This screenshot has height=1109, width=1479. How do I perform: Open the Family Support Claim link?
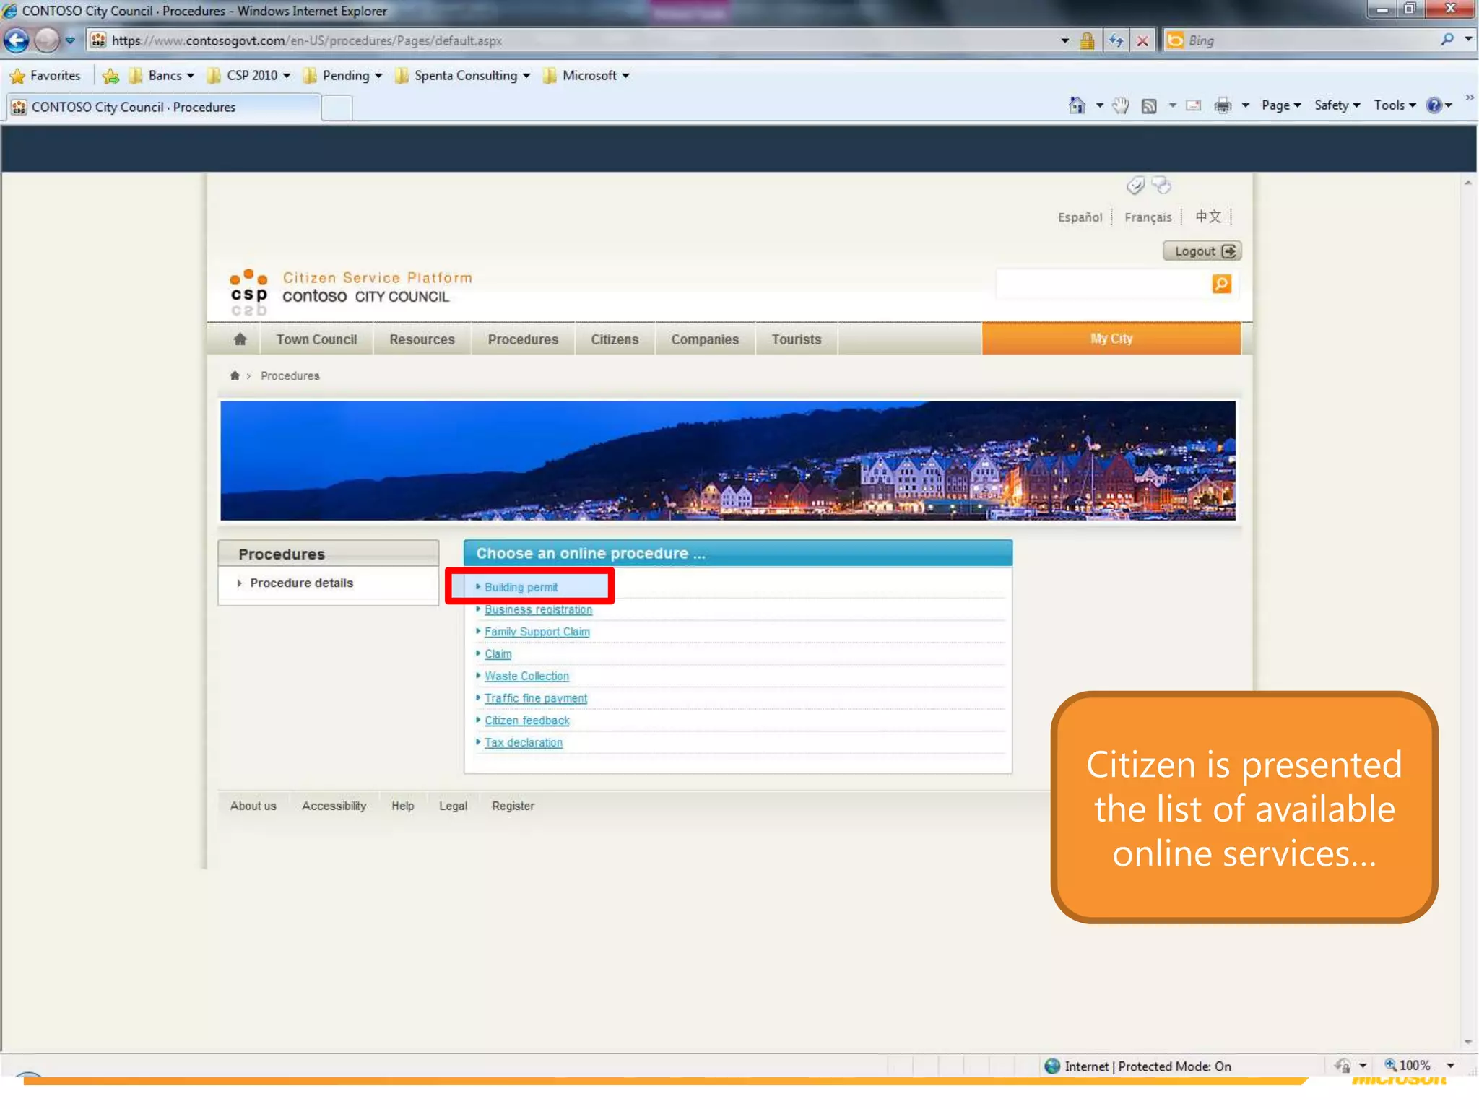pyautogui.click(x=537, y=632)
